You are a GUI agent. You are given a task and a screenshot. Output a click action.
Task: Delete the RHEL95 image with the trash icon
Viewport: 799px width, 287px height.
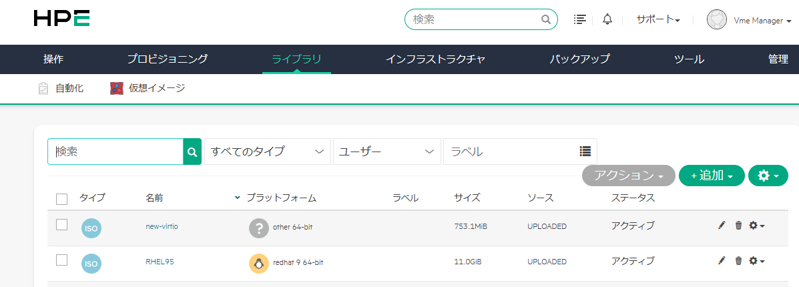tap(738, 260)
